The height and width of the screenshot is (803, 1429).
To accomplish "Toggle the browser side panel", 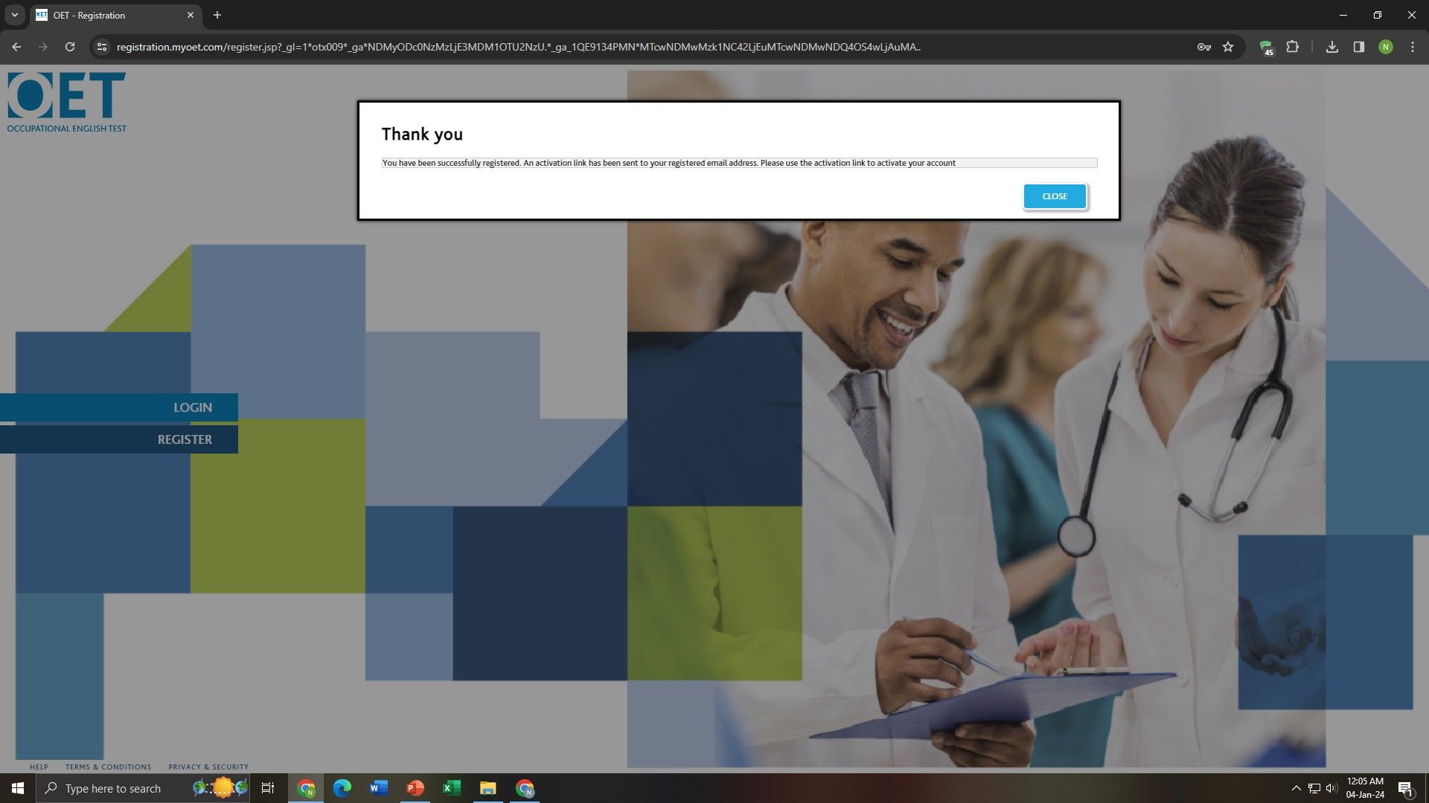I will tap(1359, 47).
